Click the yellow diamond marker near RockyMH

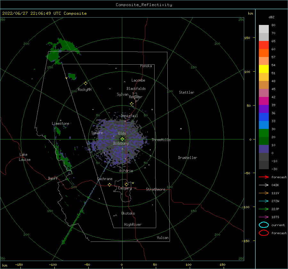pyautogui.click(x=85, y=83)
